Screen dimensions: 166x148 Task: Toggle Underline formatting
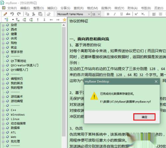122,14
